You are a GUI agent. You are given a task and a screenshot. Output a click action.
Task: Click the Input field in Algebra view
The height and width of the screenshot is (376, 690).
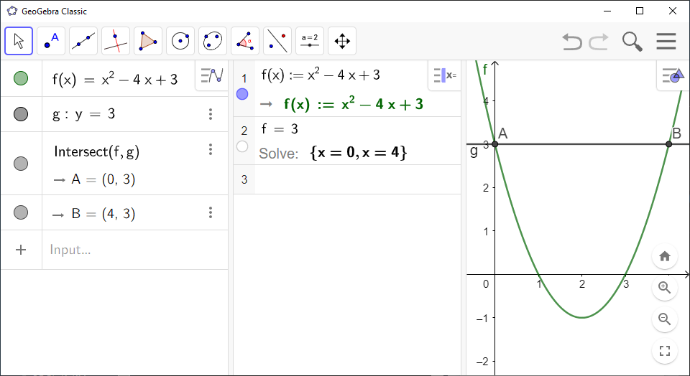(x=129, y=250)
